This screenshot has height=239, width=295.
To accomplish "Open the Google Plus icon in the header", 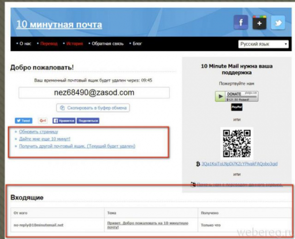I will [x=259, y=23].
